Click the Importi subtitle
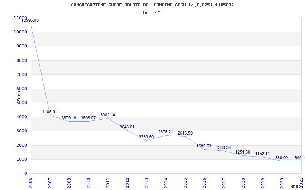 (x=152, y=13)
